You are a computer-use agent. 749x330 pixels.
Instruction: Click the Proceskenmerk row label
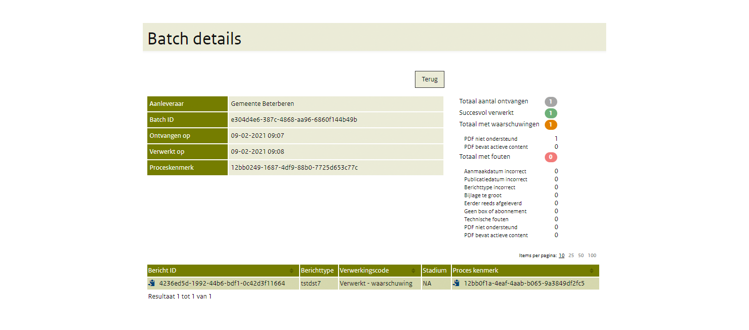(187, 168)
